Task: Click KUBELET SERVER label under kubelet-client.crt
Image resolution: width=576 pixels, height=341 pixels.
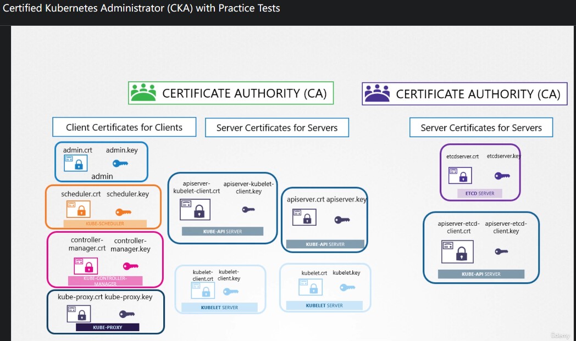Action: 219,308
